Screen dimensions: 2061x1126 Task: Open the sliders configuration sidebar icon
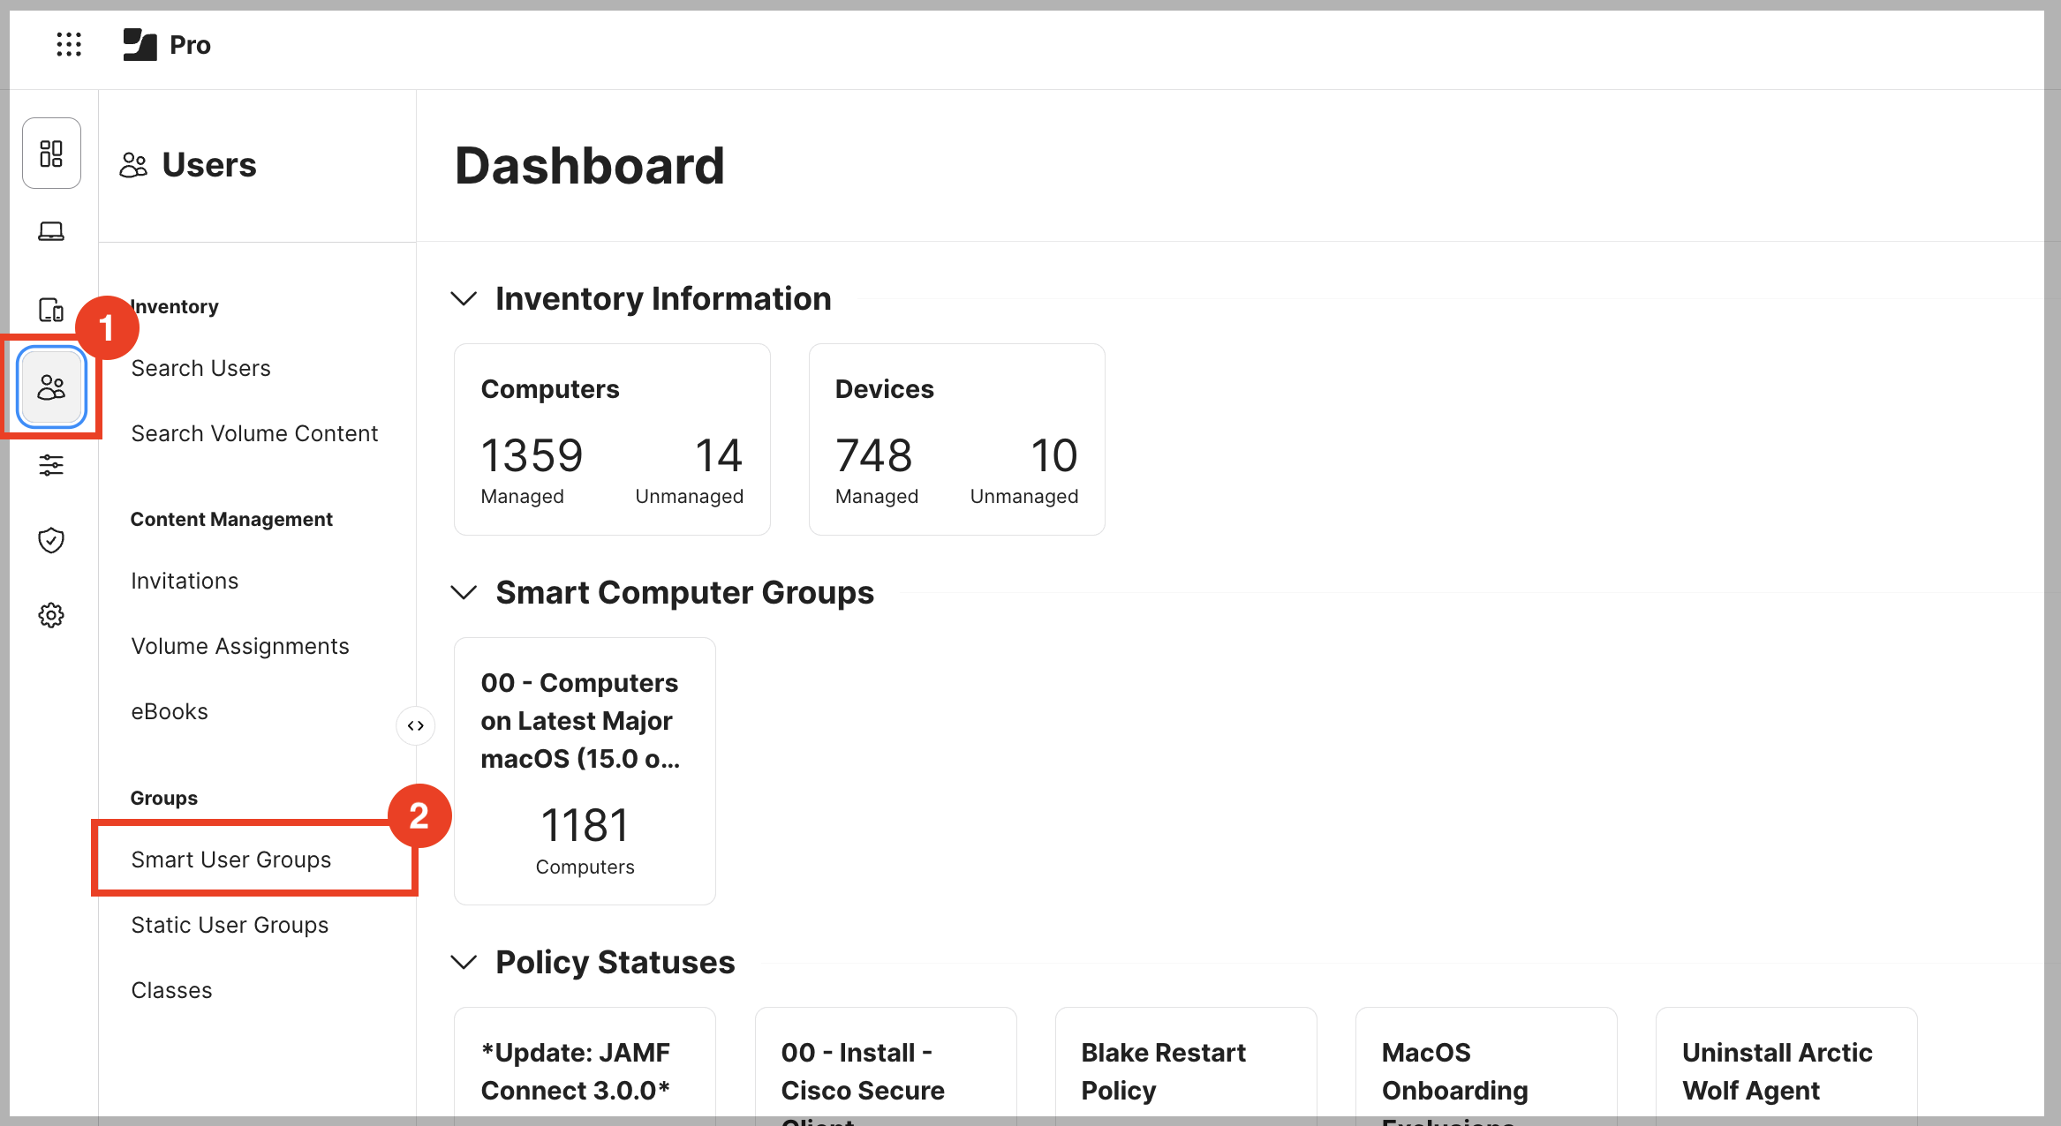pos(51,465)
